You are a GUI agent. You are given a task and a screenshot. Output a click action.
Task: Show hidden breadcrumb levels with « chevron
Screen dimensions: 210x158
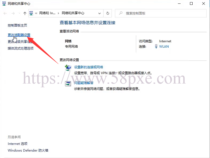(x=36, y=13)
